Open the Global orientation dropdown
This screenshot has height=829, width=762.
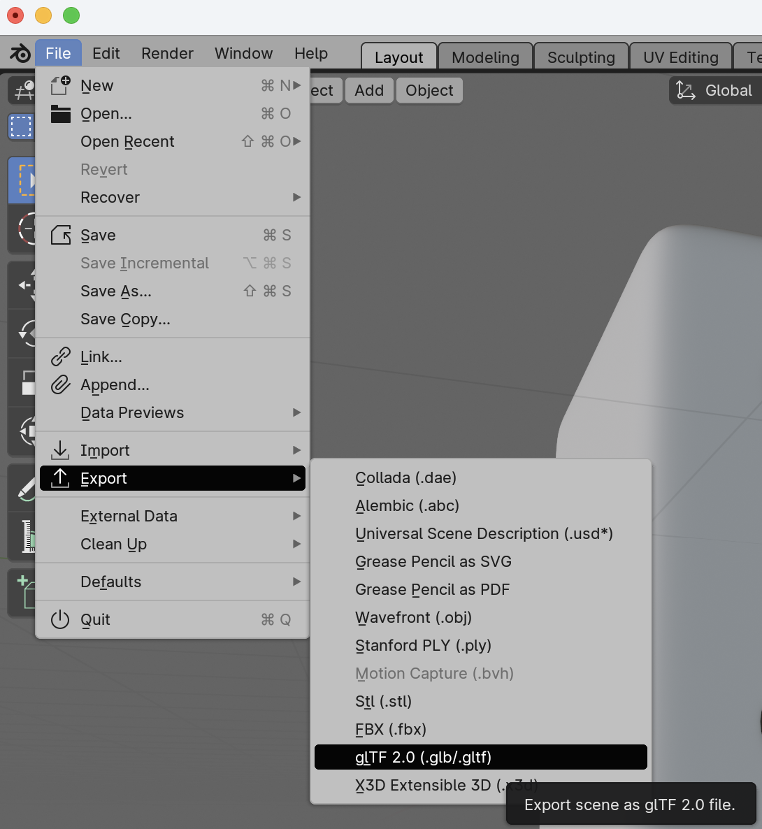[715, 90]
